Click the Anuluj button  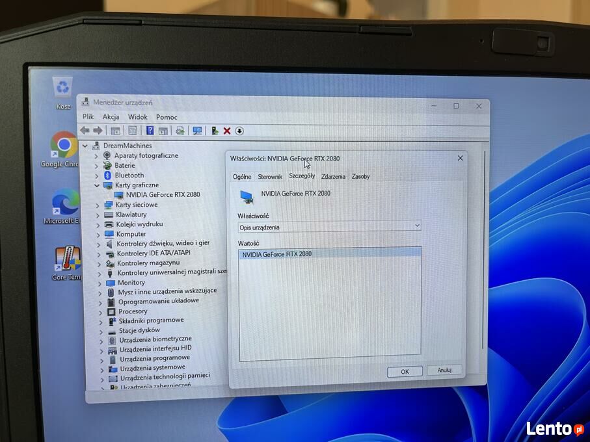coord(444,370)
